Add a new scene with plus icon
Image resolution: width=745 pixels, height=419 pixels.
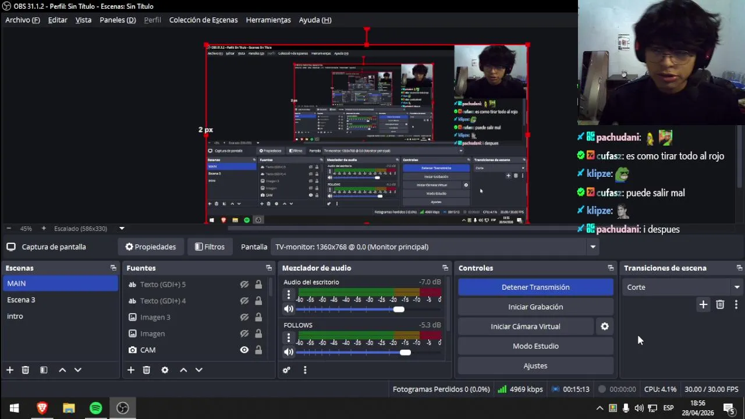point(9,370)
